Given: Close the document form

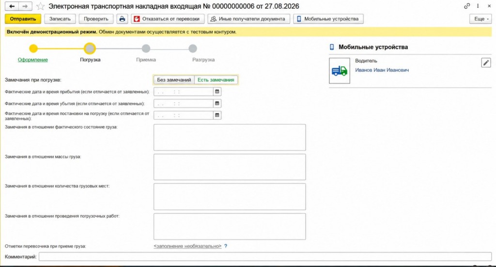Looking at the screenshot, I should 489,6.
